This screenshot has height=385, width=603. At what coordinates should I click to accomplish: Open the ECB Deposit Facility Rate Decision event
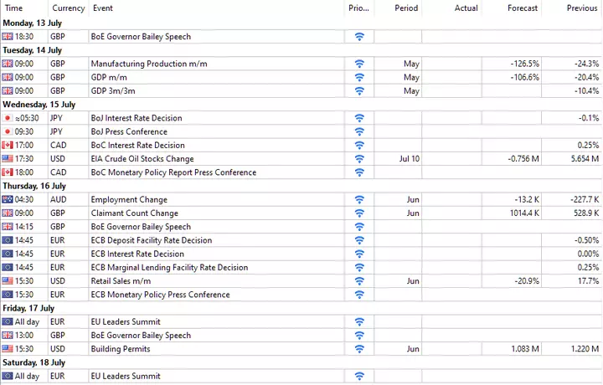[x=152, y=240]
